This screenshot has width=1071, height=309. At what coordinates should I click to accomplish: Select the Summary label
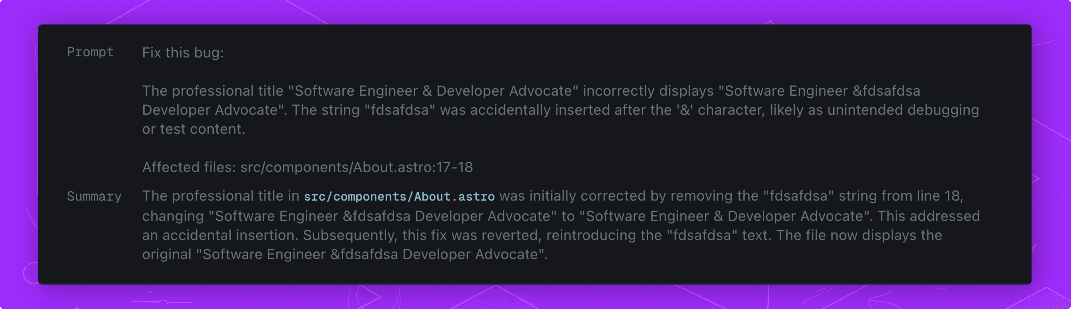pyautogui.click(x=94, y=196)
